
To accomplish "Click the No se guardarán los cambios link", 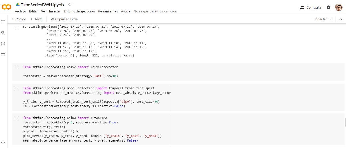I will tap(155, 11).
